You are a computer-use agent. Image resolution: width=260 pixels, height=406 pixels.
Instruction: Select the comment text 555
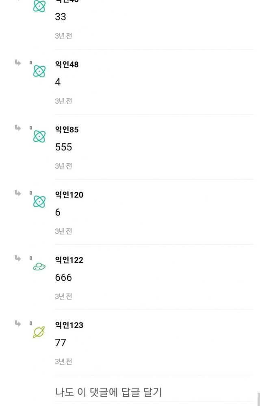(x=63, y=147)
